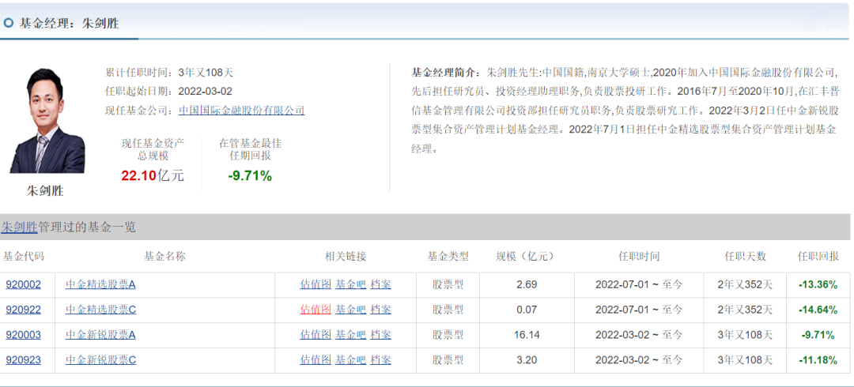The image size is (854, 387).
Task: Click 股票型 type cell for 中金精选股票A
Action: pyautogui.click(x=448, y=284)
